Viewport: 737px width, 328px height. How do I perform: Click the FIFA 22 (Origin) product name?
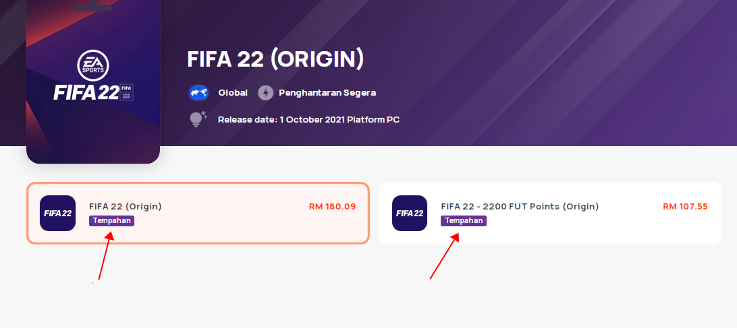[x=126, y=207]
